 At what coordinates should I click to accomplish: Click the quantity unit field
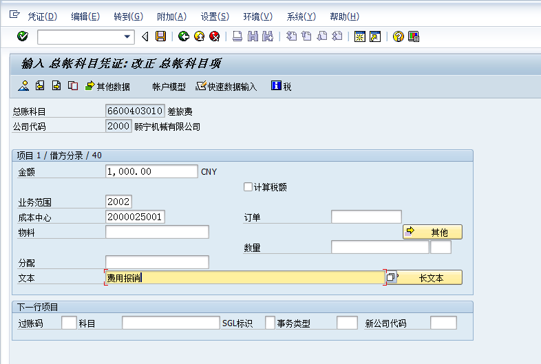[441, 248]
